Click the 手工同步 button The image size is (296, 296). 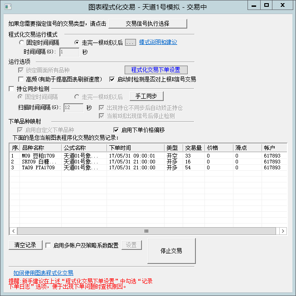(146, 96)
